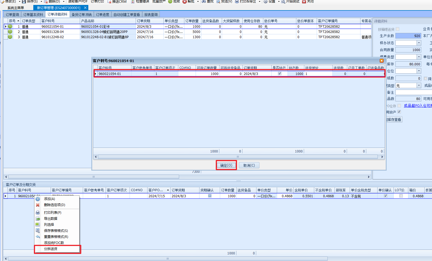Close the 新订单管理 document tab
The width and height of the screenshot is (432, 261).
coord(85,8)
